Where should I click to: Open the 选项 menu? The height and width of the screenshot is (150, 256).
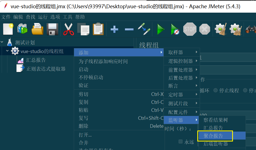55,17
